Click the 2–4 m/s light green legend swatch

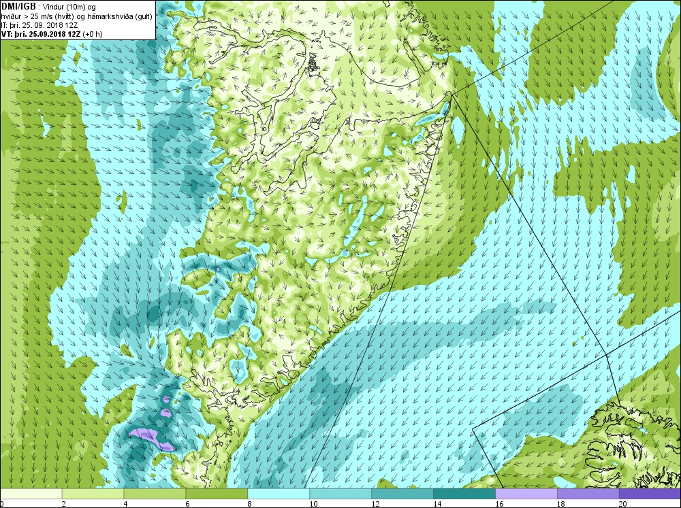93,494
